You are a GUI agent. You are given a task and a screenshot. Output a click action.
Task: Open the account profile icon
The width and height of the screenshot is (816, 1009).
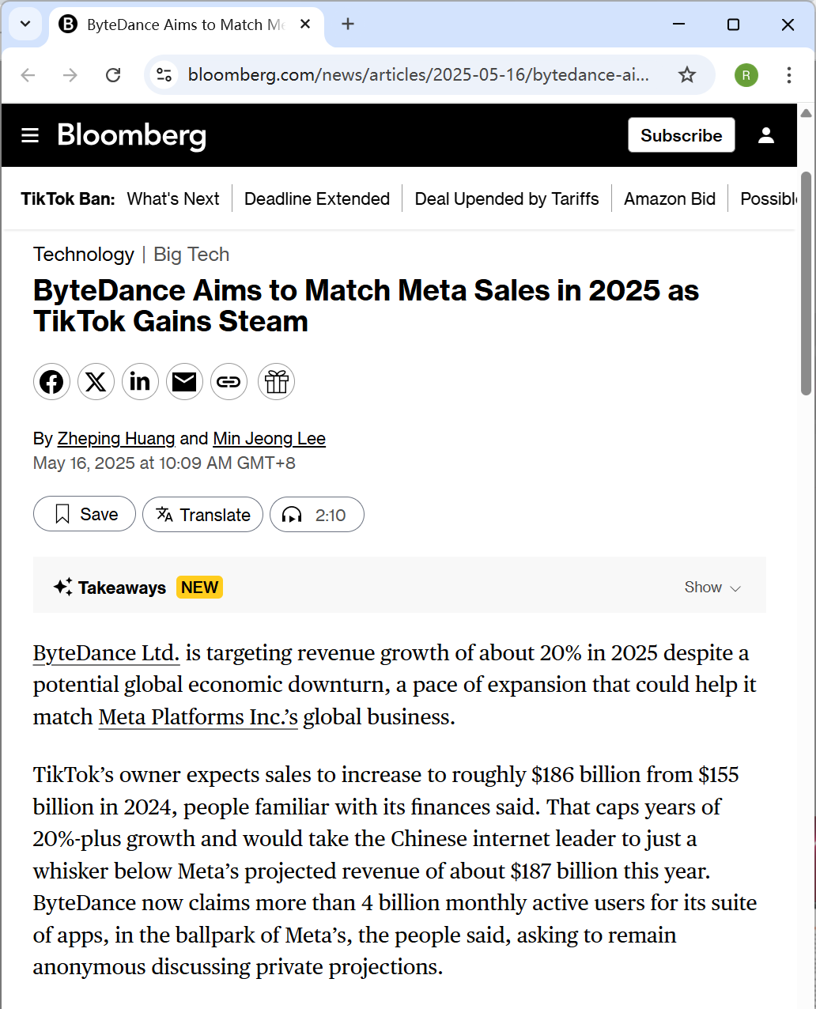tap(765, 135)
